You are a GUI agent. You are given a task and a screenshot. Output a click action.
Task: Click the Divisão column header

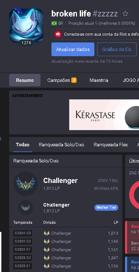click(49, 222)
